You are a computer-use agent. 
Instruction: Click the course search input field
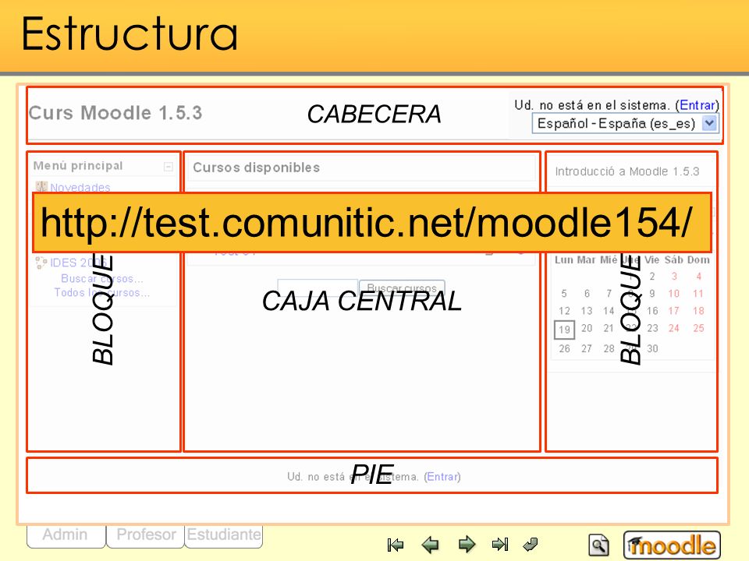318,288
